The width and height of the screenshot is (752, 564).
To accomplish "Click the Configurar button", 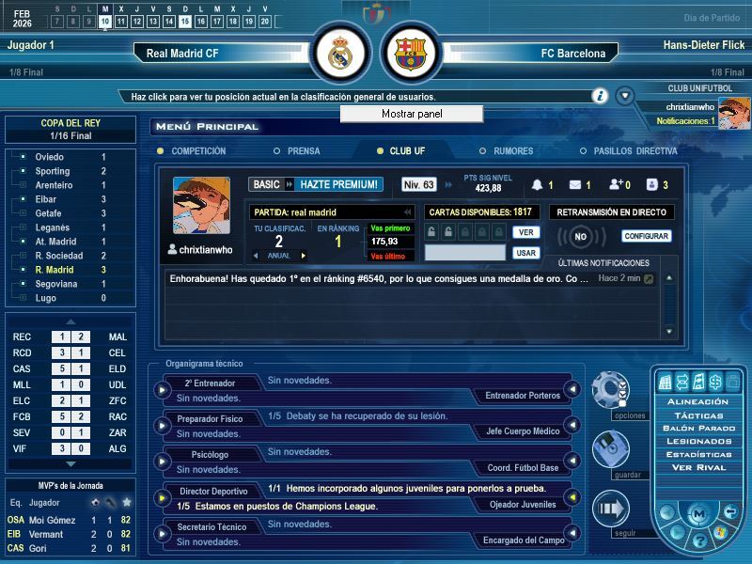I will point(647,236).
